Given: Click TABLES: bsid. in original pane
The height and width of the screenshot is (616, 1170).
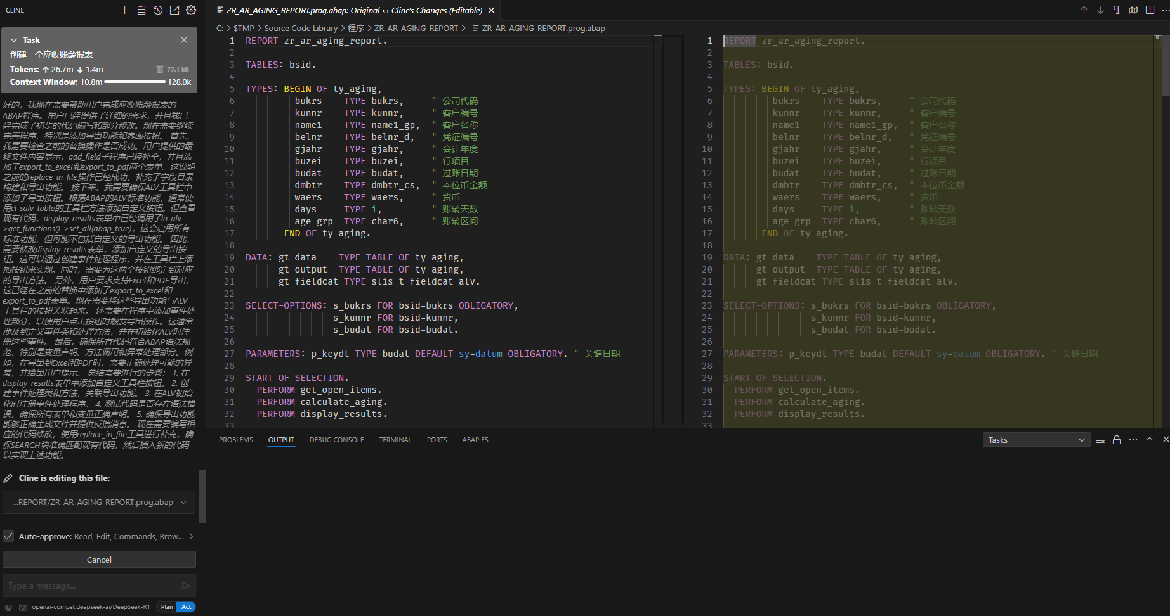Looking at the screenshot, I should (280, 65).
